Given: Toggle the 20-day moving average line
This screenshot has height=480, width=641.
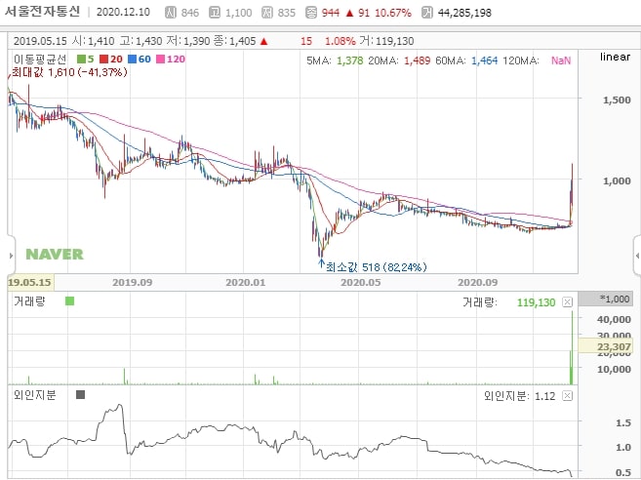Looking at the screenshot, I should pyautogui.click(x=111, y=60).
